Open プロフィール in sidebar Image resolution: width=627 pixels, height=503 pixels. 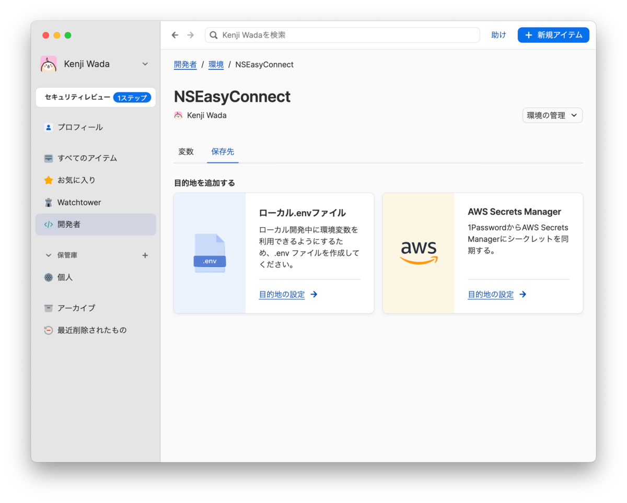96,127
